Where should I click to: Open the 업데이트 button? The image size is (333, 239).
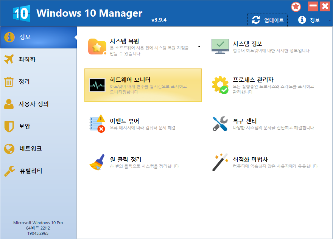(x=268, y=20)
